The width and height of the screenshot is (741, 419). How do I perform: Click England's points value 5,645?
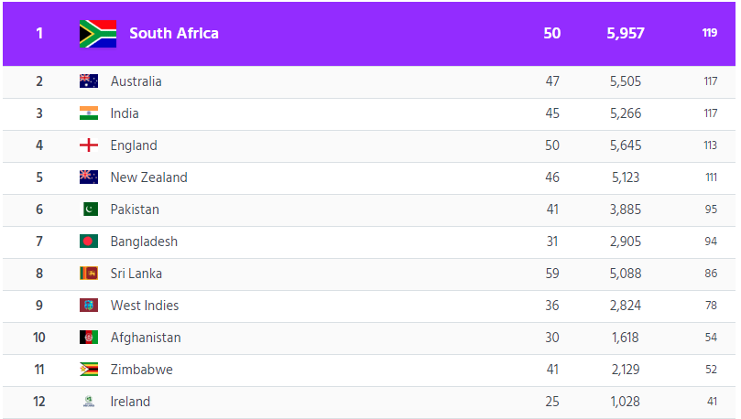click(x=626, y=145)
